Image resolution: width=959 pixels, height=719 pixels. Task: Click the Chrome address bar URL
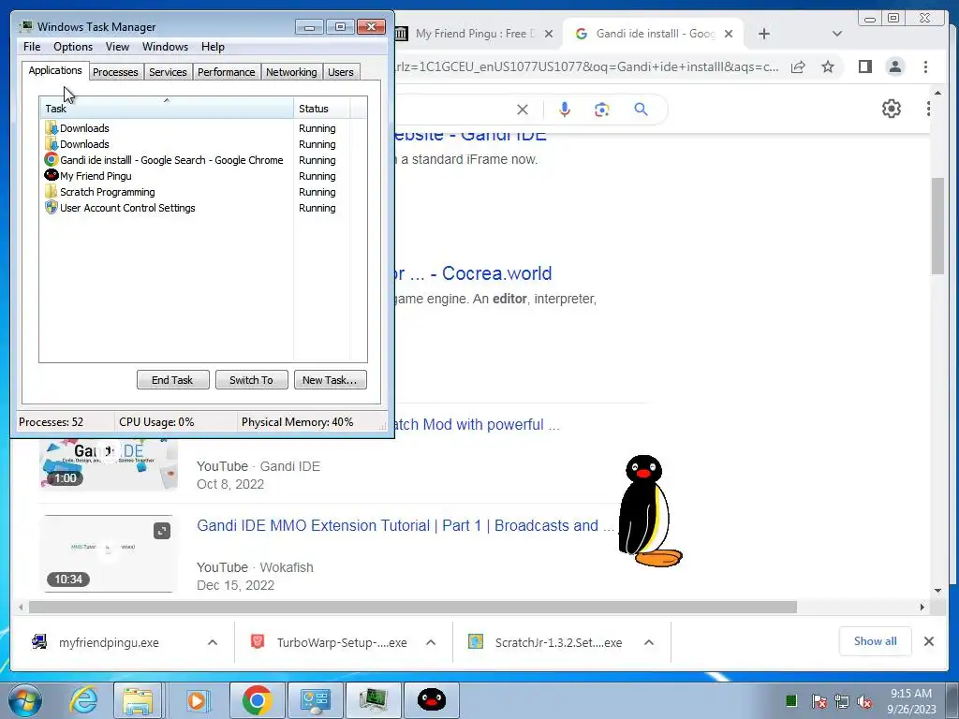tap(587, 66)
